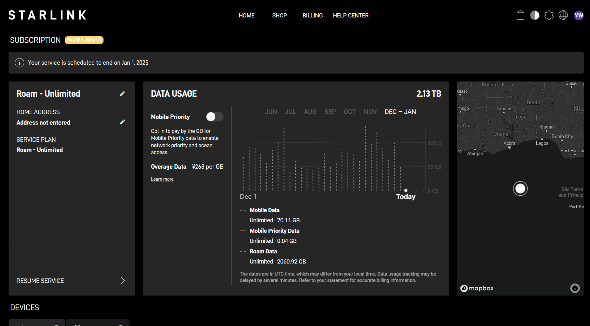The height and width of the screenshot is (326, 590).
Task: Switch usage chart to JUL
Action: [x=290, y=112]
